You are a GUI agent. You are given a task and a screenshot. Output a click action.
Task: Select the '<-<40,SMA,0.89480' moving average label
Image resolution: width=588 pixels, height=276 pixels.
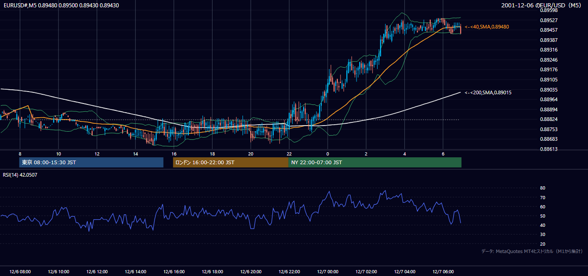tap(487, 27)
